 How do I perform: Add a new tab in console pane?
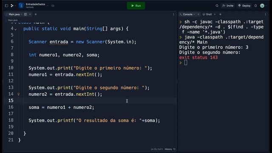click(x=220, y=14)
